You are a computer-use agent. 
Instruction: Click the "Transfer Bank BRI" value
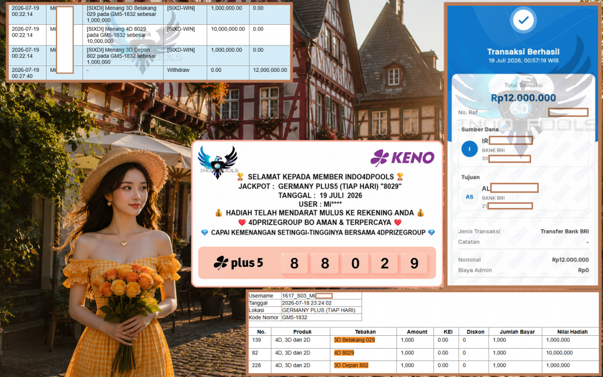tap(565, 231)
